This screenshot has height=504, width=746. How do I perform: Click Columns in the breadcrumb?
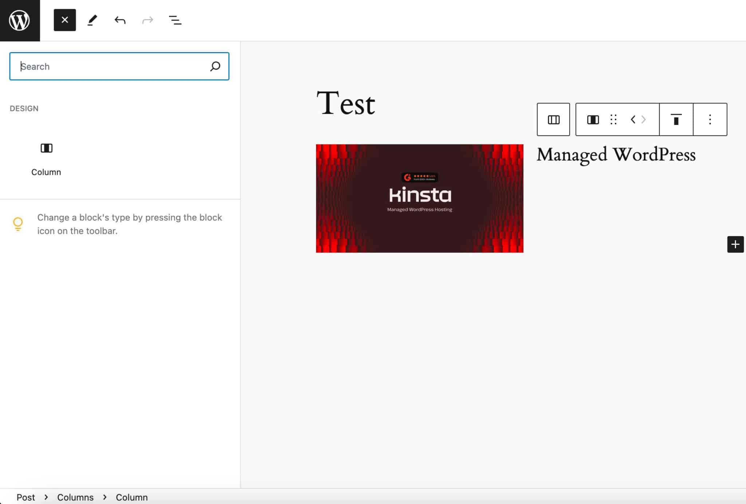click(x=75, y=497)
